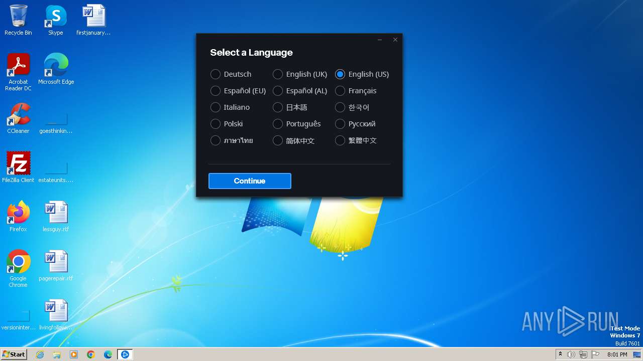643x361 pixels.
Task: Open pagerepair.rtf document icon
Action: coord(56,266)
